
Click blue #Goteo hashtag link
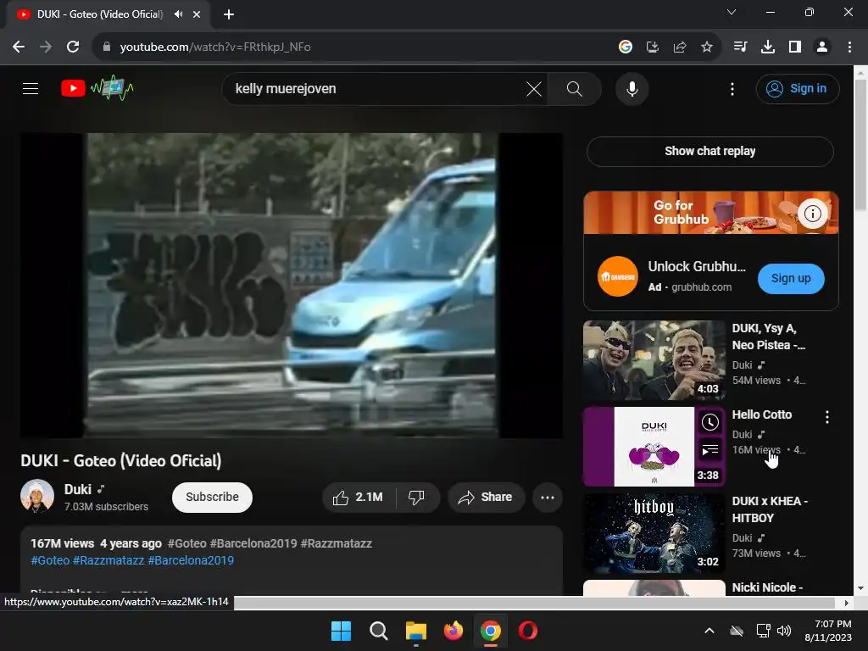coord(50,560)
